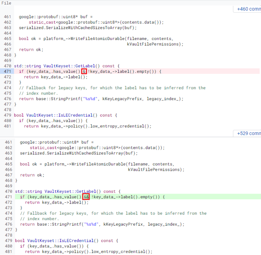
Task: Click the "File" header label
Action: pos(7,3)
